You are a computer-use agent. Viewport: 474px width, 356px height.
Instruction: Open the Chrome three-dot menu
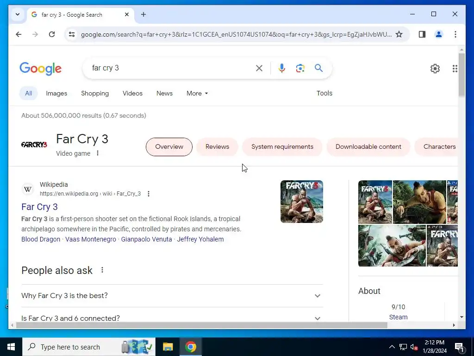point(455,34)
